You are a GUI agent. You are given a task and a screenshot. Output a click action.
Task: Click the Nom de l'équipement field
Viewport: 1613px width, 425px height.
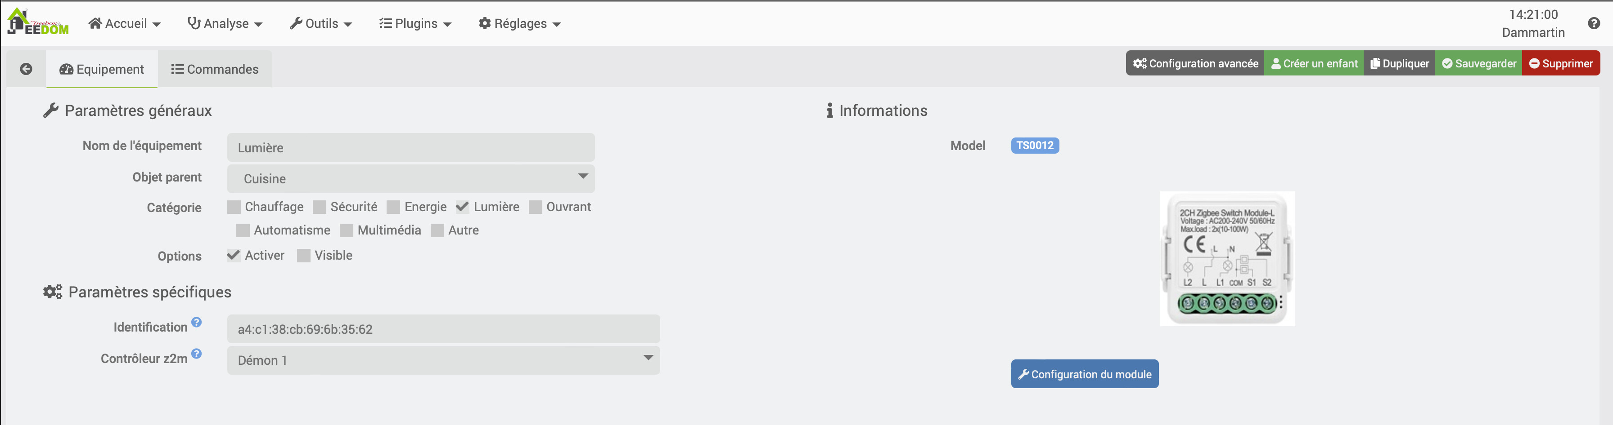click(x=411, y=148)
